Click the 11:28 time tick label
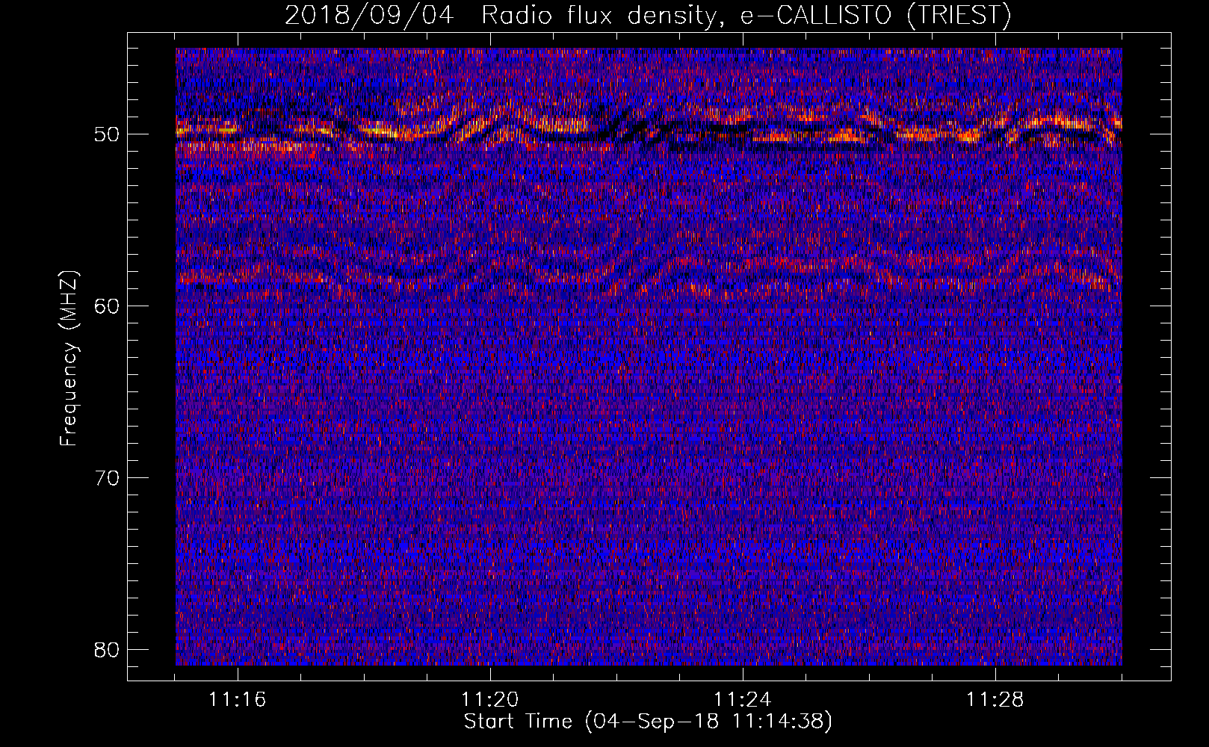1209x747 pixels. tap(995, 700)
